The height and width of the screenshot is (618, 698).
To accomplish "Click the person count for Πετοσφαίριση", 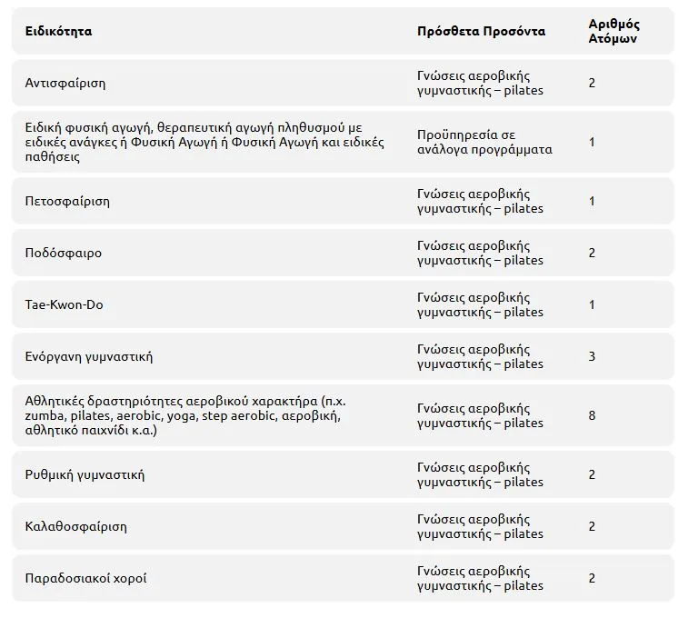I will [x=592, y=201].
